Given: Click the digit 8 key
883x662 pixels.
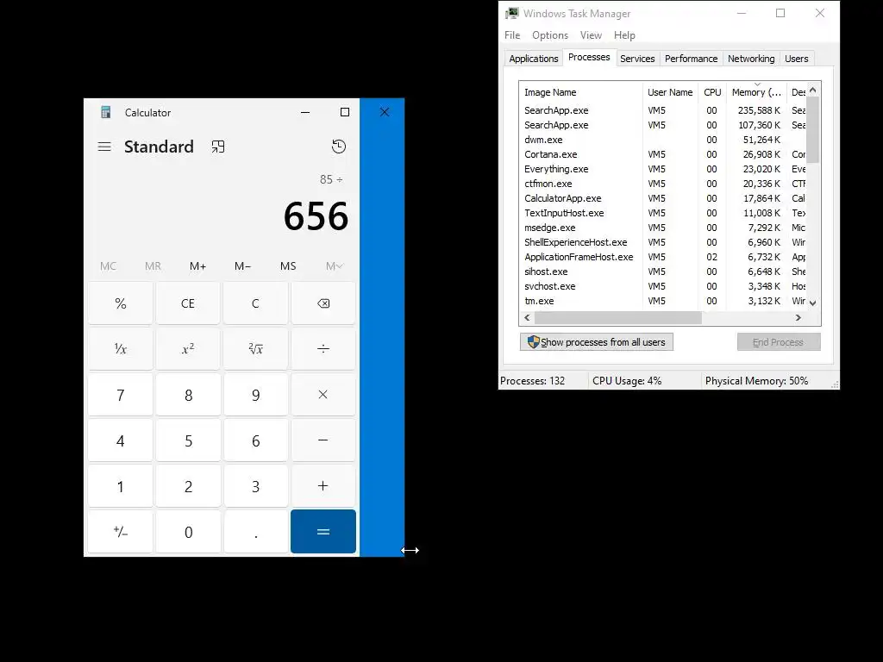Looking at the screenshot, I should click(188, 395).
